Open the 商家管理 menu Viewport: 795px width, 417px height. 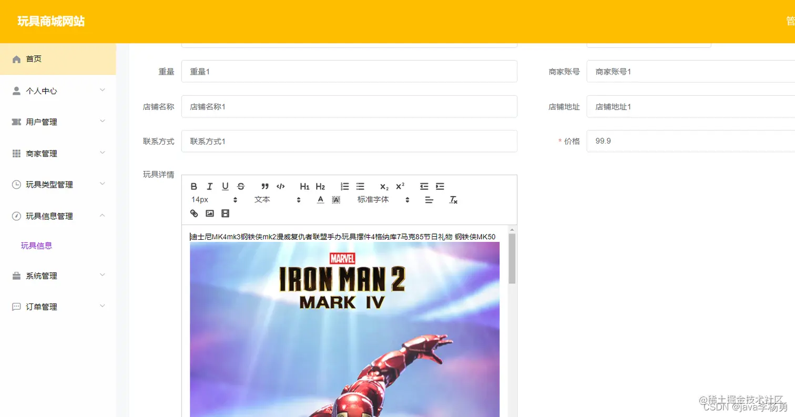pyautogui.click(x=58, y=154)
